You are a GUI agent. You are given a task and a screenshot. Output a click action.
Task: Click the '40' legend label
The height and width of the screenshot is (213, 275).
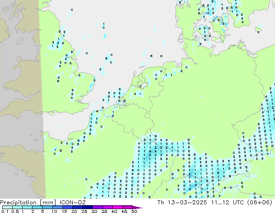[x=114, y=211]
